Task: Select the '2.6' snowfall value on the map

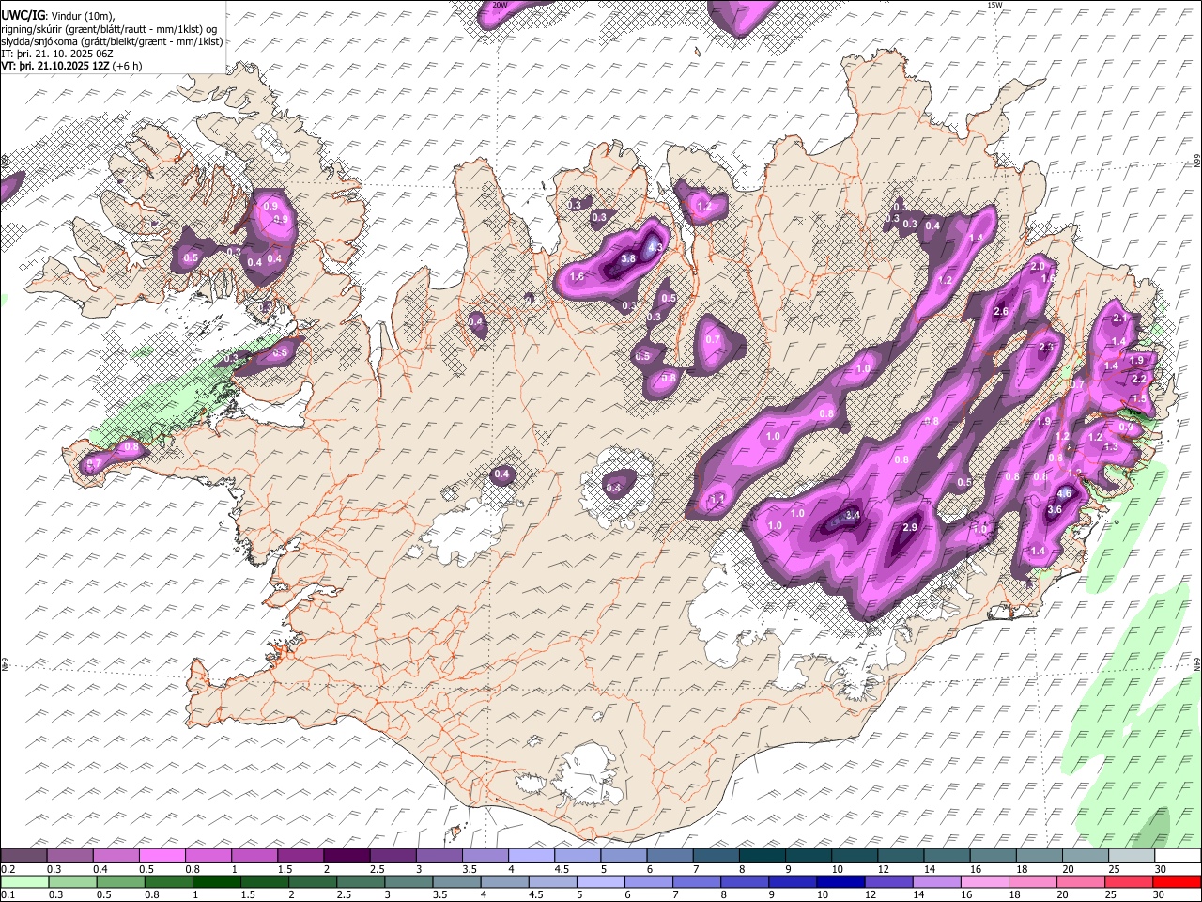Action: (1000, 312)
